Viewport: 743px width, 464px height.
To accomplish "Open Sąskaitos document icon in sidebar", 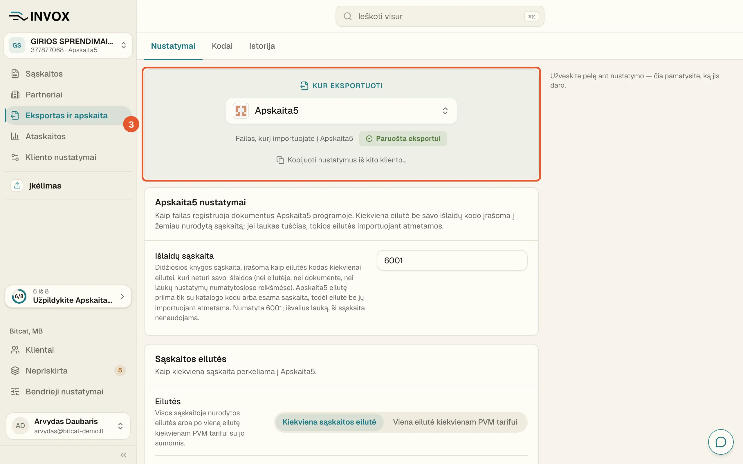I will 15,74.
